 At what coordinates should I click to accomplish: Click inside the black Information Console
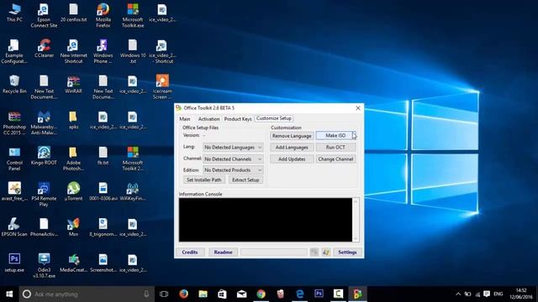pos(266,220)
